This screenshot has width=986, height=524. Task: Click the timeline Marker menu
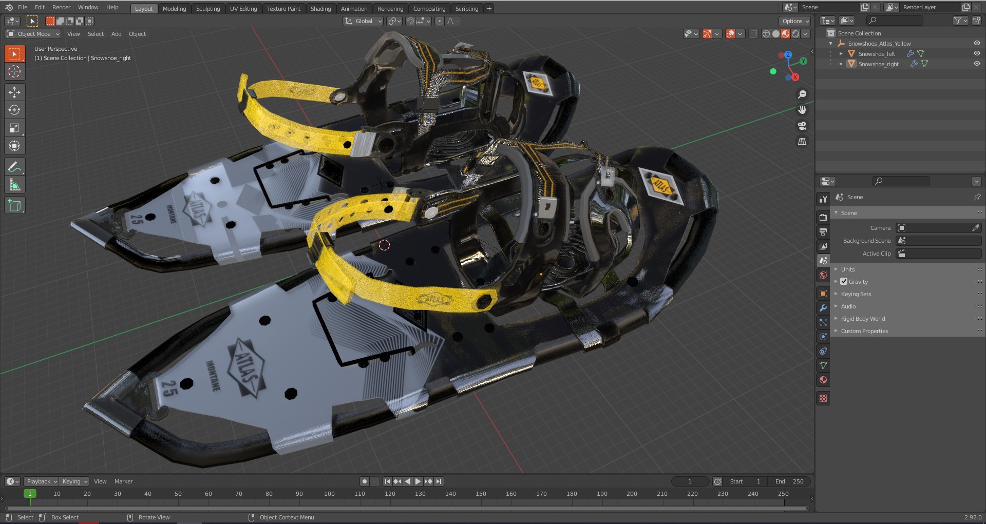(123, 481)
